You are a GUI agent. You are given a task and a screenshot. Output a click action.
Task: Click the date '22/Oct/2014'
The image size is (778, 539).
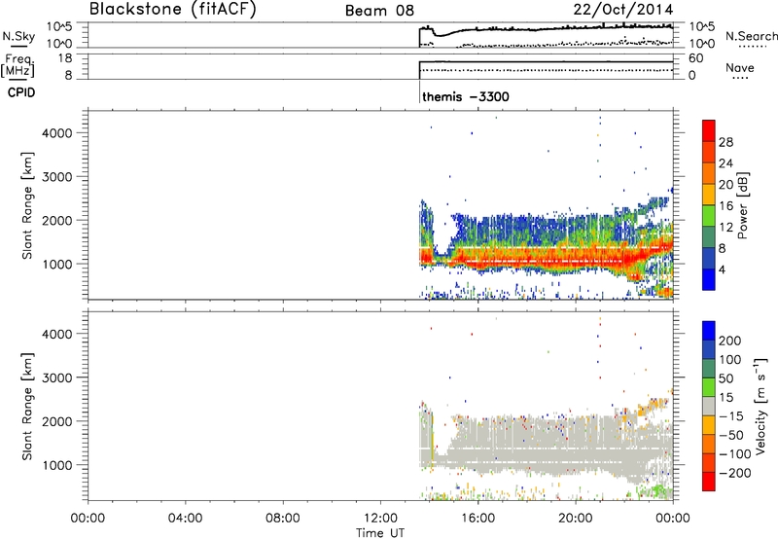coord(623,10)
